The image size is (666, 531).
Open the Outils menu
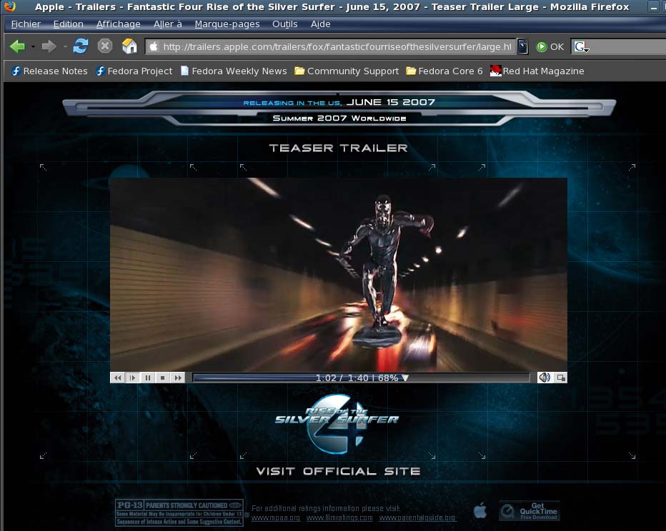coord(284,24)
